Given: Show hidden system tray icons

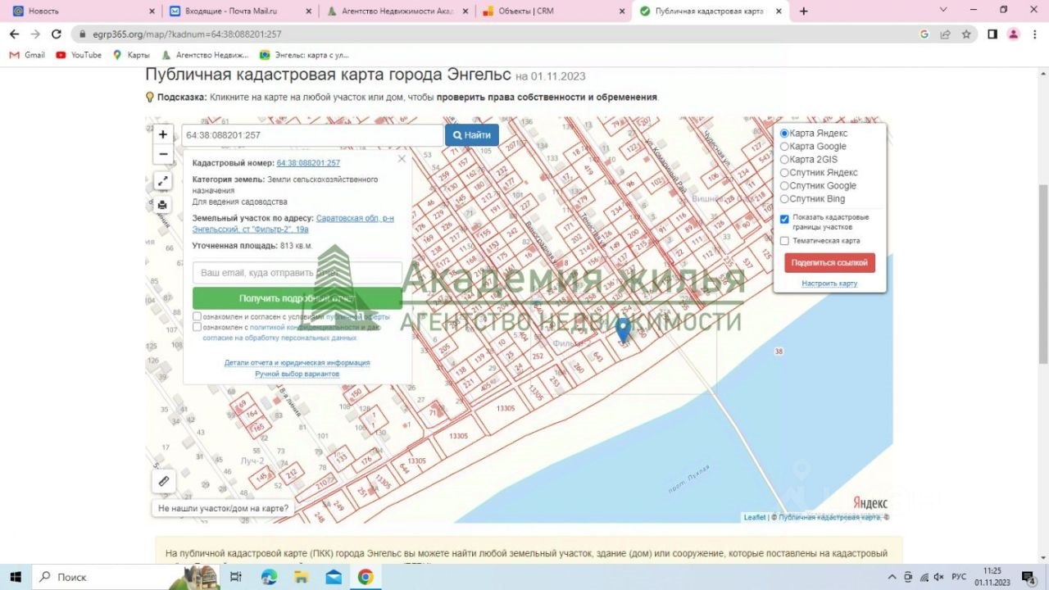Looking at the screenshot, I should point(891,577).
